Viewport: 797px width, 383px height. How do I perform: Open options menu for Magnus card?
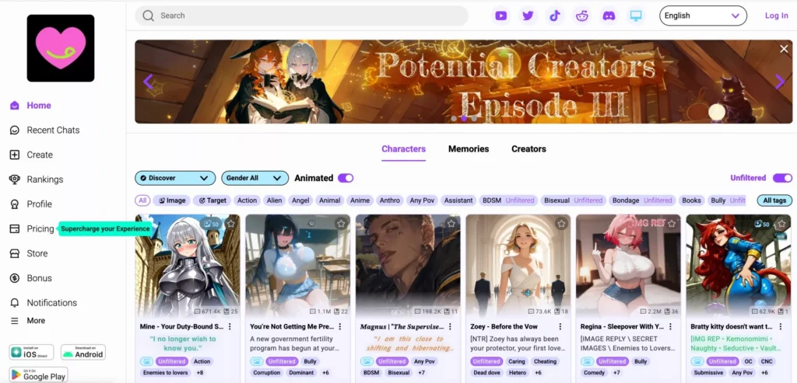click(x=450, y=327)
